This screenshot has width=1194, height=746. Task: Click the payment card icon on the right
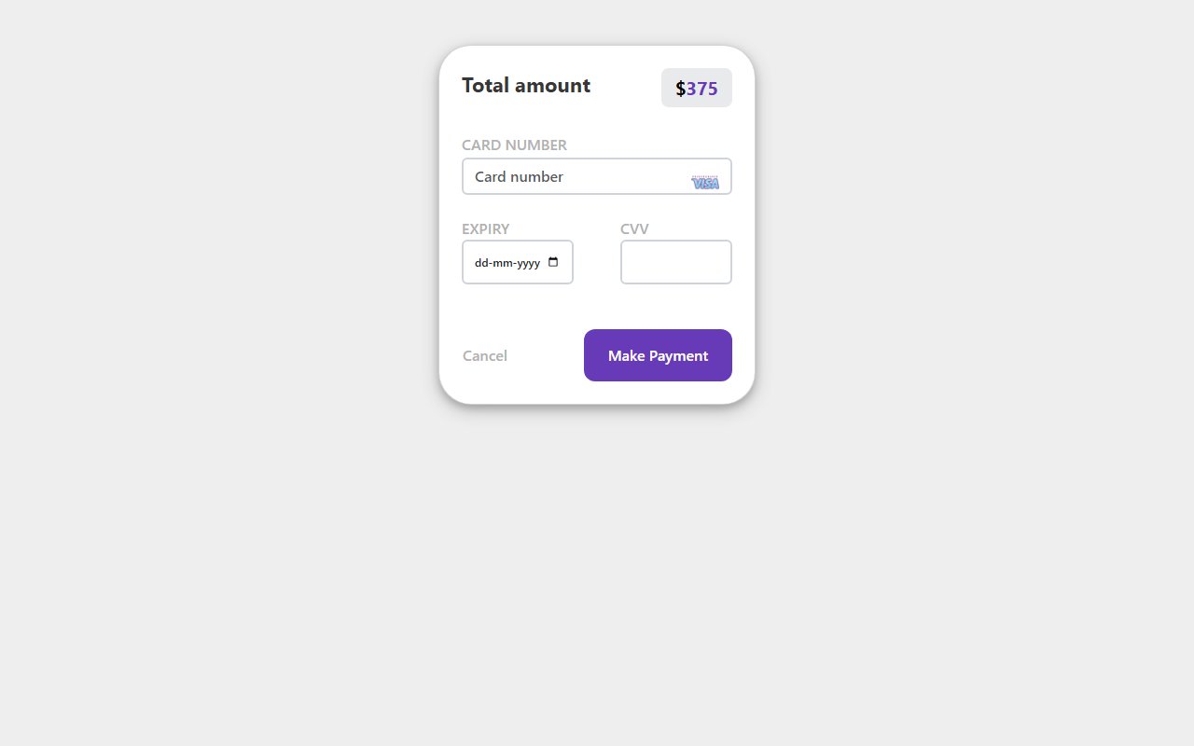705,181
